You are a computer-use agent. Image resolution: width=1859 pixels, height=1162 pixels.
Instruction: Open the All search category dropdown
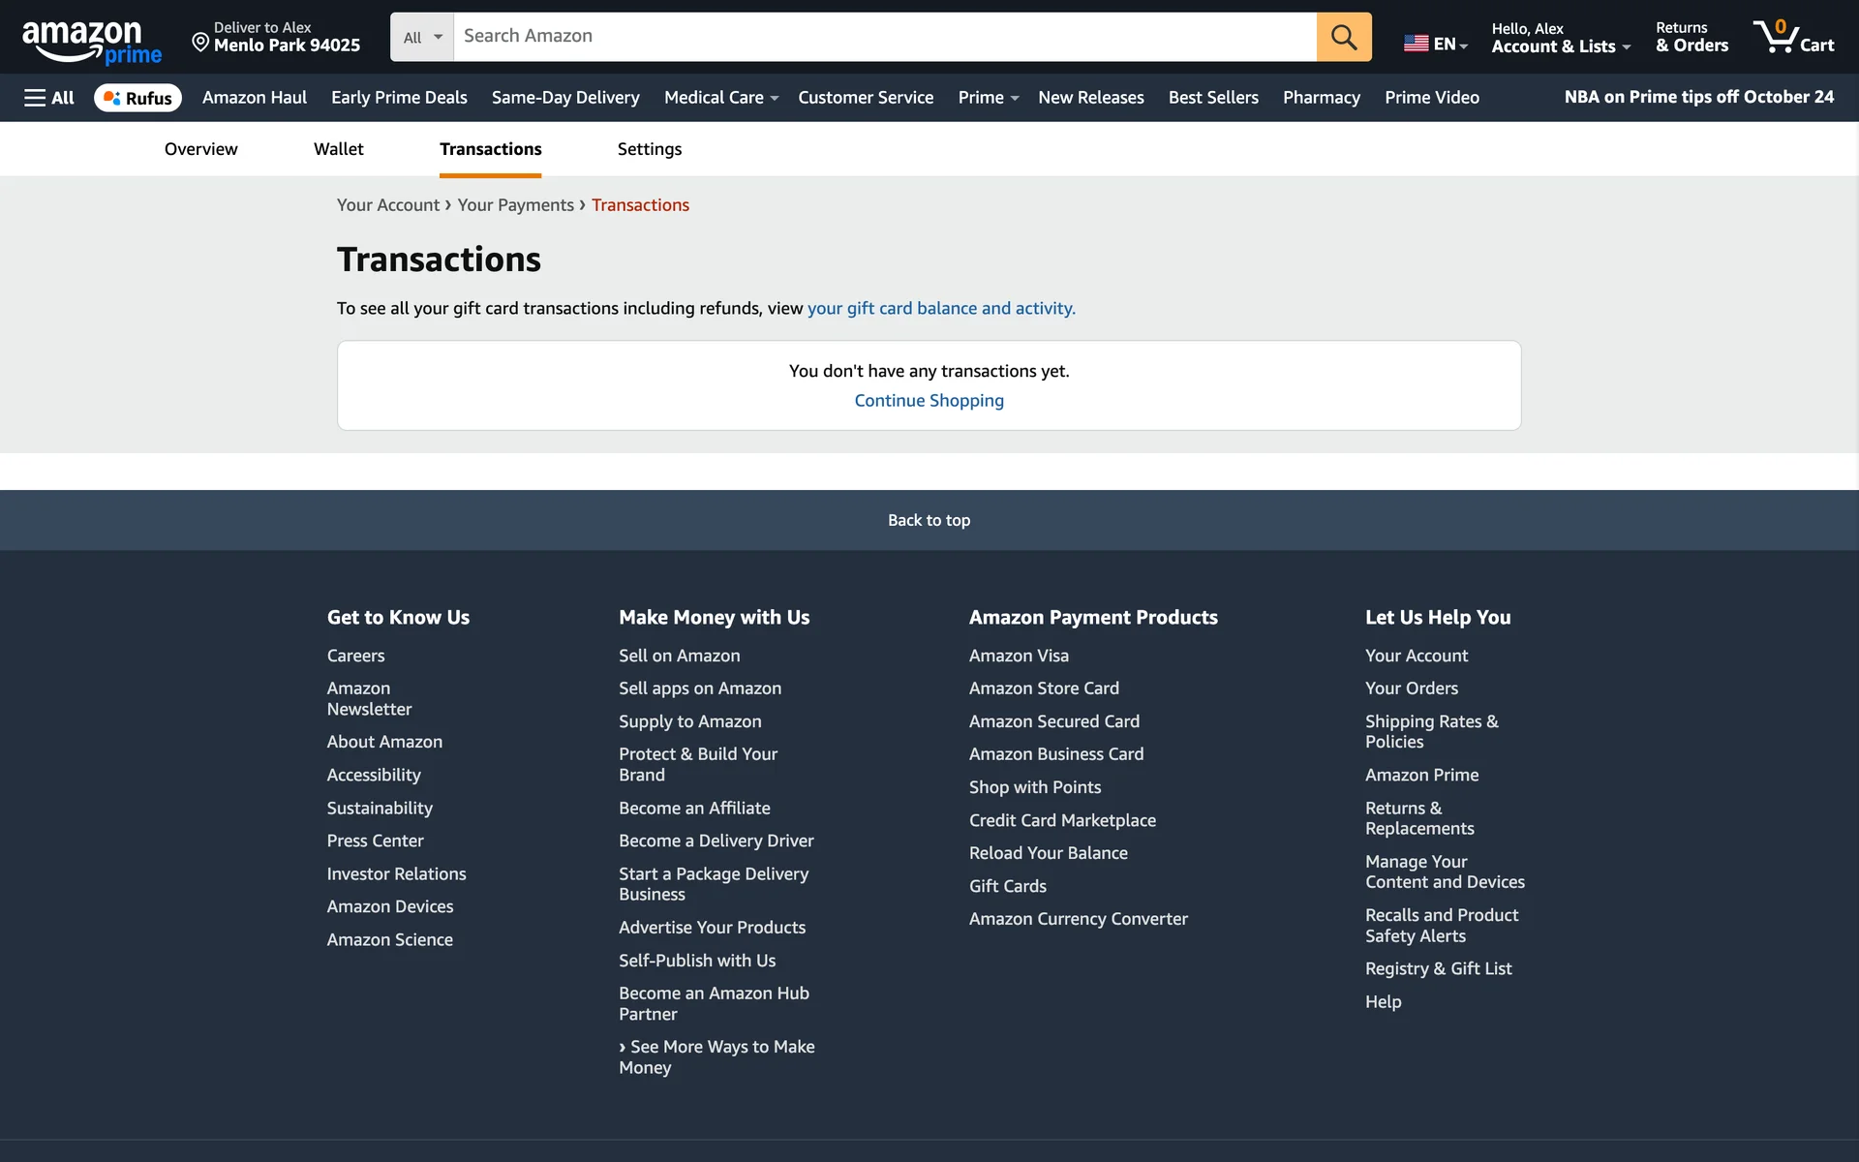422,37
